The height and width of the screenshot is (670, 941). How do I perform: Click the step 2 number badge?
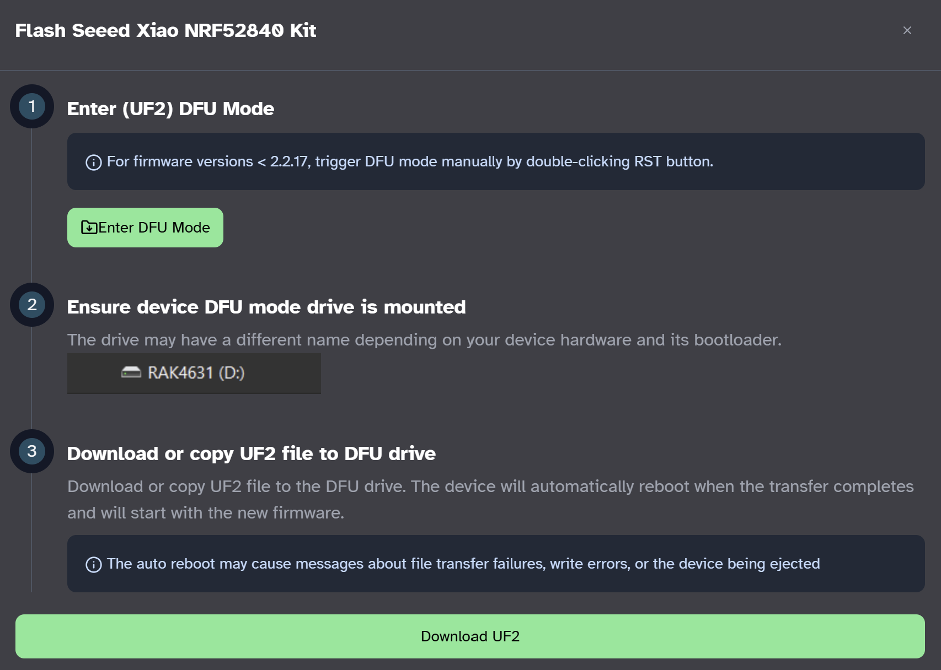click(x=32, y=305)
